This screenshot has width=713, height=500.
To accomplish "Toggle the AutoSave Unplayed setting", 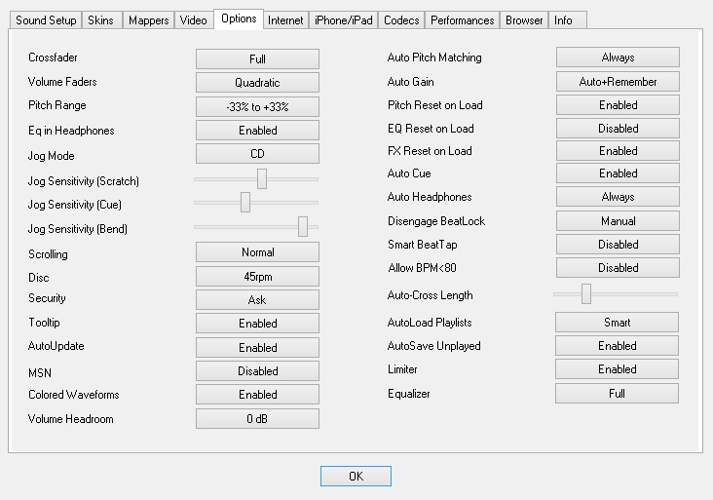I will point(617,346).
